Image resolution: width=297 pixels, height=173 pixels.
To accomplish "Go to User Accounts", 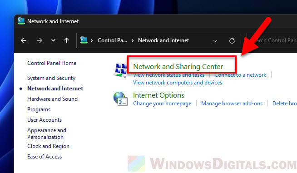I will (x=45, y=120).
